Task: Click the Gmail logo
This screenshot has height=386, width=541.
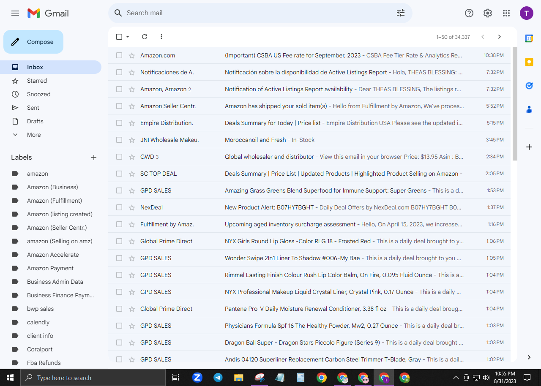Action: click(48, 13)
